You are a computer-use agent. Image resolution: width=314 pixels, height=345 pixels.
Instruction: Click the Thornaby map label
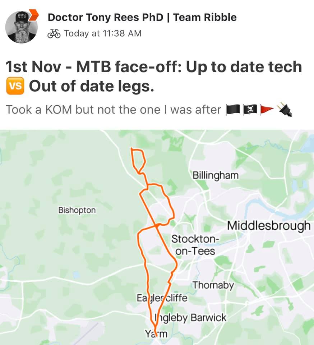click(213, 285)
